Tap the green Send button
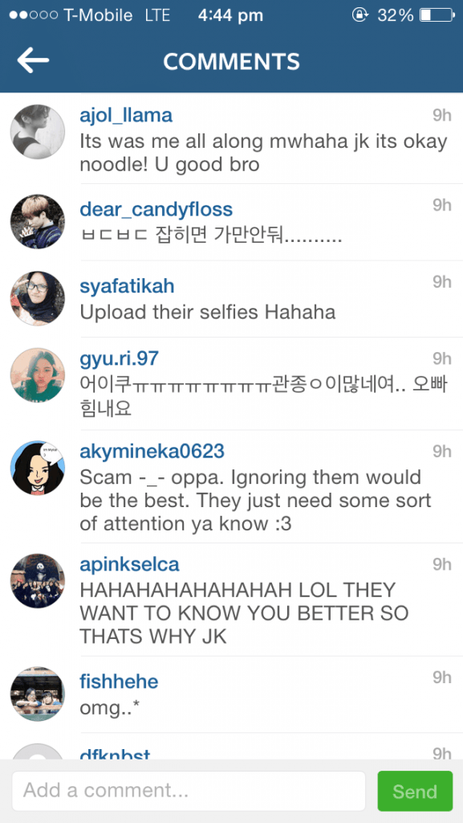This screenshot has width=463, height=823. pyautogui.click(x=415, y=791)
